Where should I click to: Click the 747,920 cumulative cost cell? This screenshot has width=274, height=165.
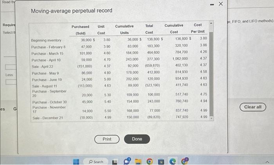tap(182, 117)
